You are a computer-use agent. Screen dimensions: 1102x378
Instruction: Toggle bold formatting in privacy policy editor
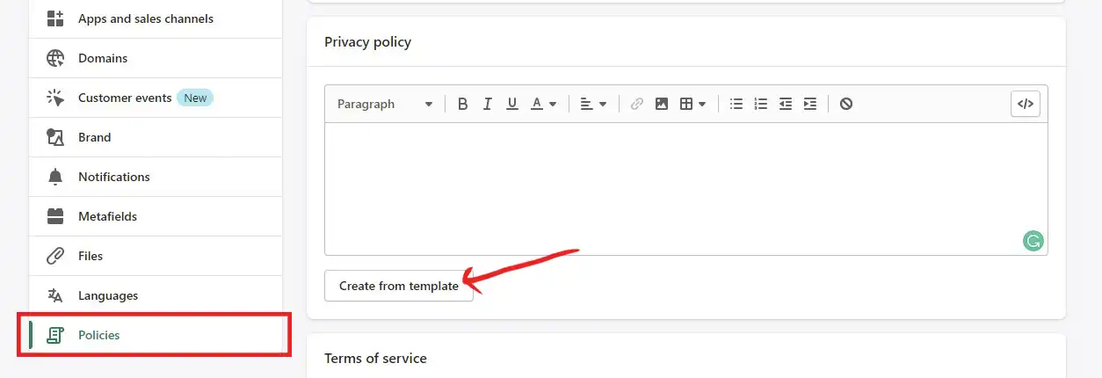click(x=463, y=104)
